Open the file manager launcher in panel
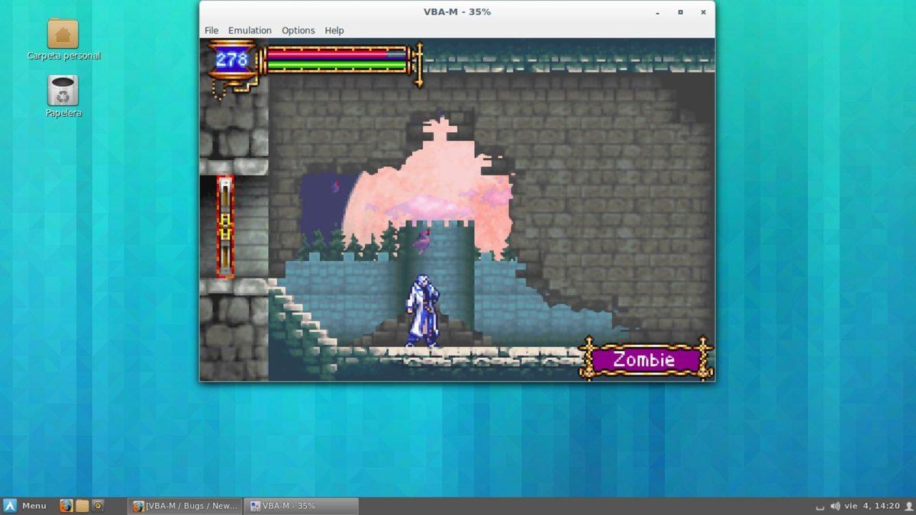916x515 pixels. pos(82,506)
